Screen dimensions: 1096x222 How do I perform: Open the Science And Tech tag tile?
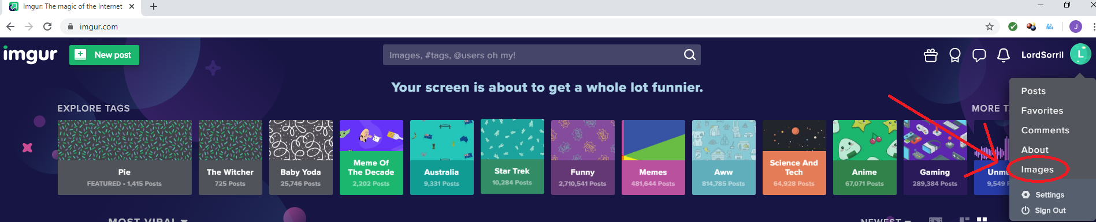tap(794, 157)
